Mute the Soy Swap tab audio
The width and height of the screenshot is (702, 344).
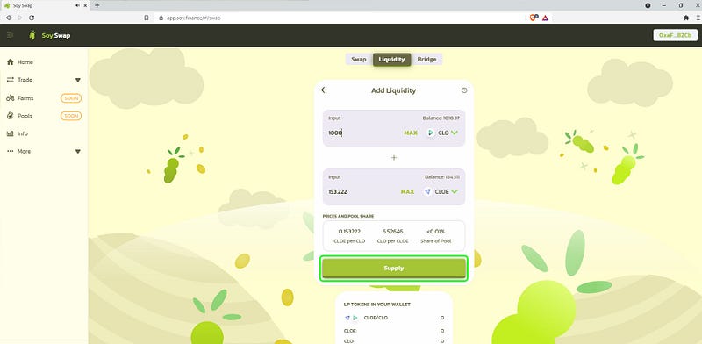(78, 5)
